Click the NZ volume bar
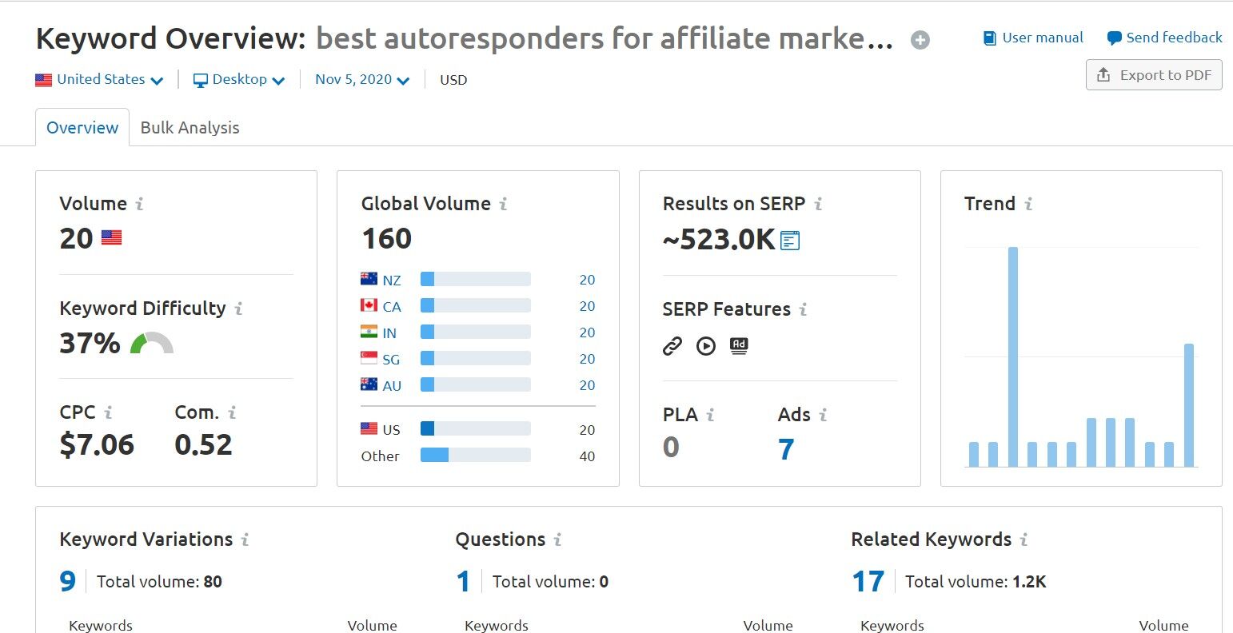The width and height of the screenshot is (1233, 633). coord(476,279)
